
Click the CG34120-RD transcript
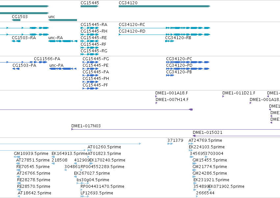(x=165, y=35)
